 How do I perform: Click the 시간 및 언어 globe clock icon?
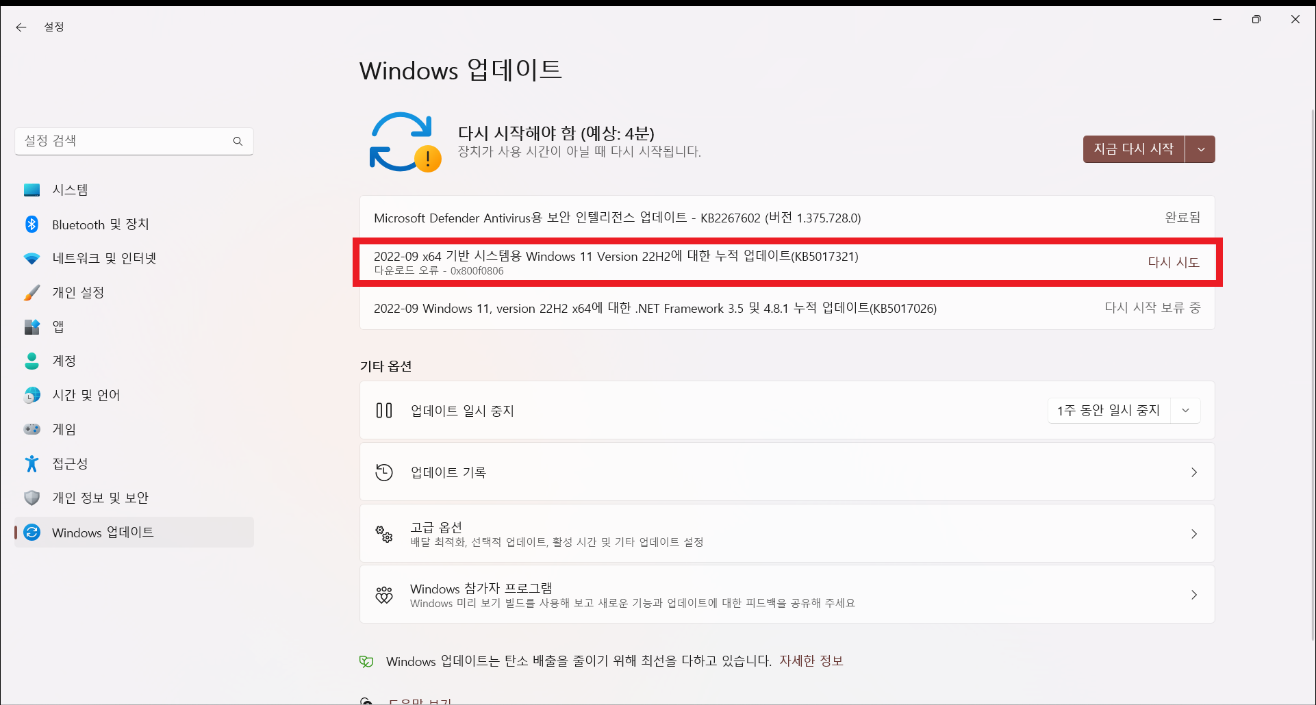point(31,396)
